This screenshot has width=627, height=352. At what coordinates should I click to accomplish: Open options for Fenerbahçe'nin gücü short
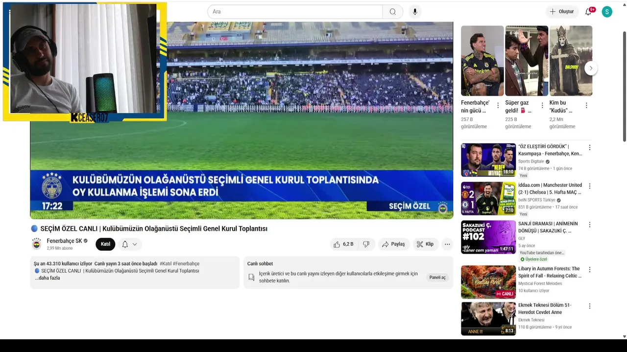click(x=498, y=105)
